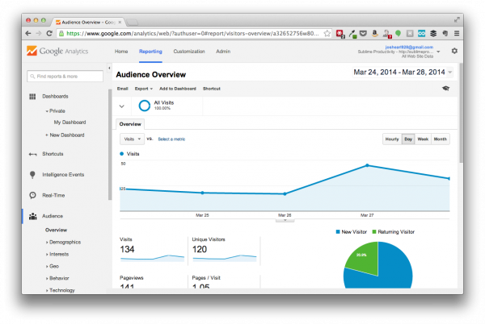Click the Audience people icon

[33, 216]
